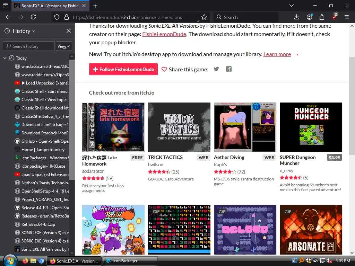Open the Windows Start orb
Image resolution: width=355 pixels, height=266 pixels.
pyautogui.click(x=10, y=260)
